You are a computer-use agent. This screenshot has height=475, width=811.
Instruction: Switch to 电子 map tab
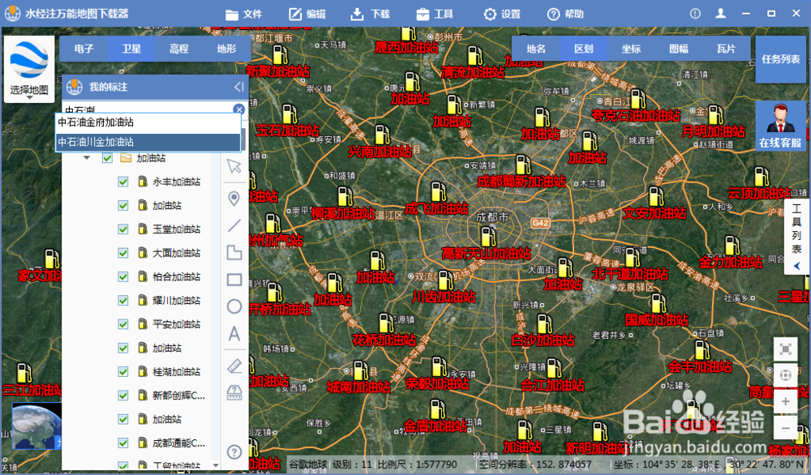click(x=84, y=49)
